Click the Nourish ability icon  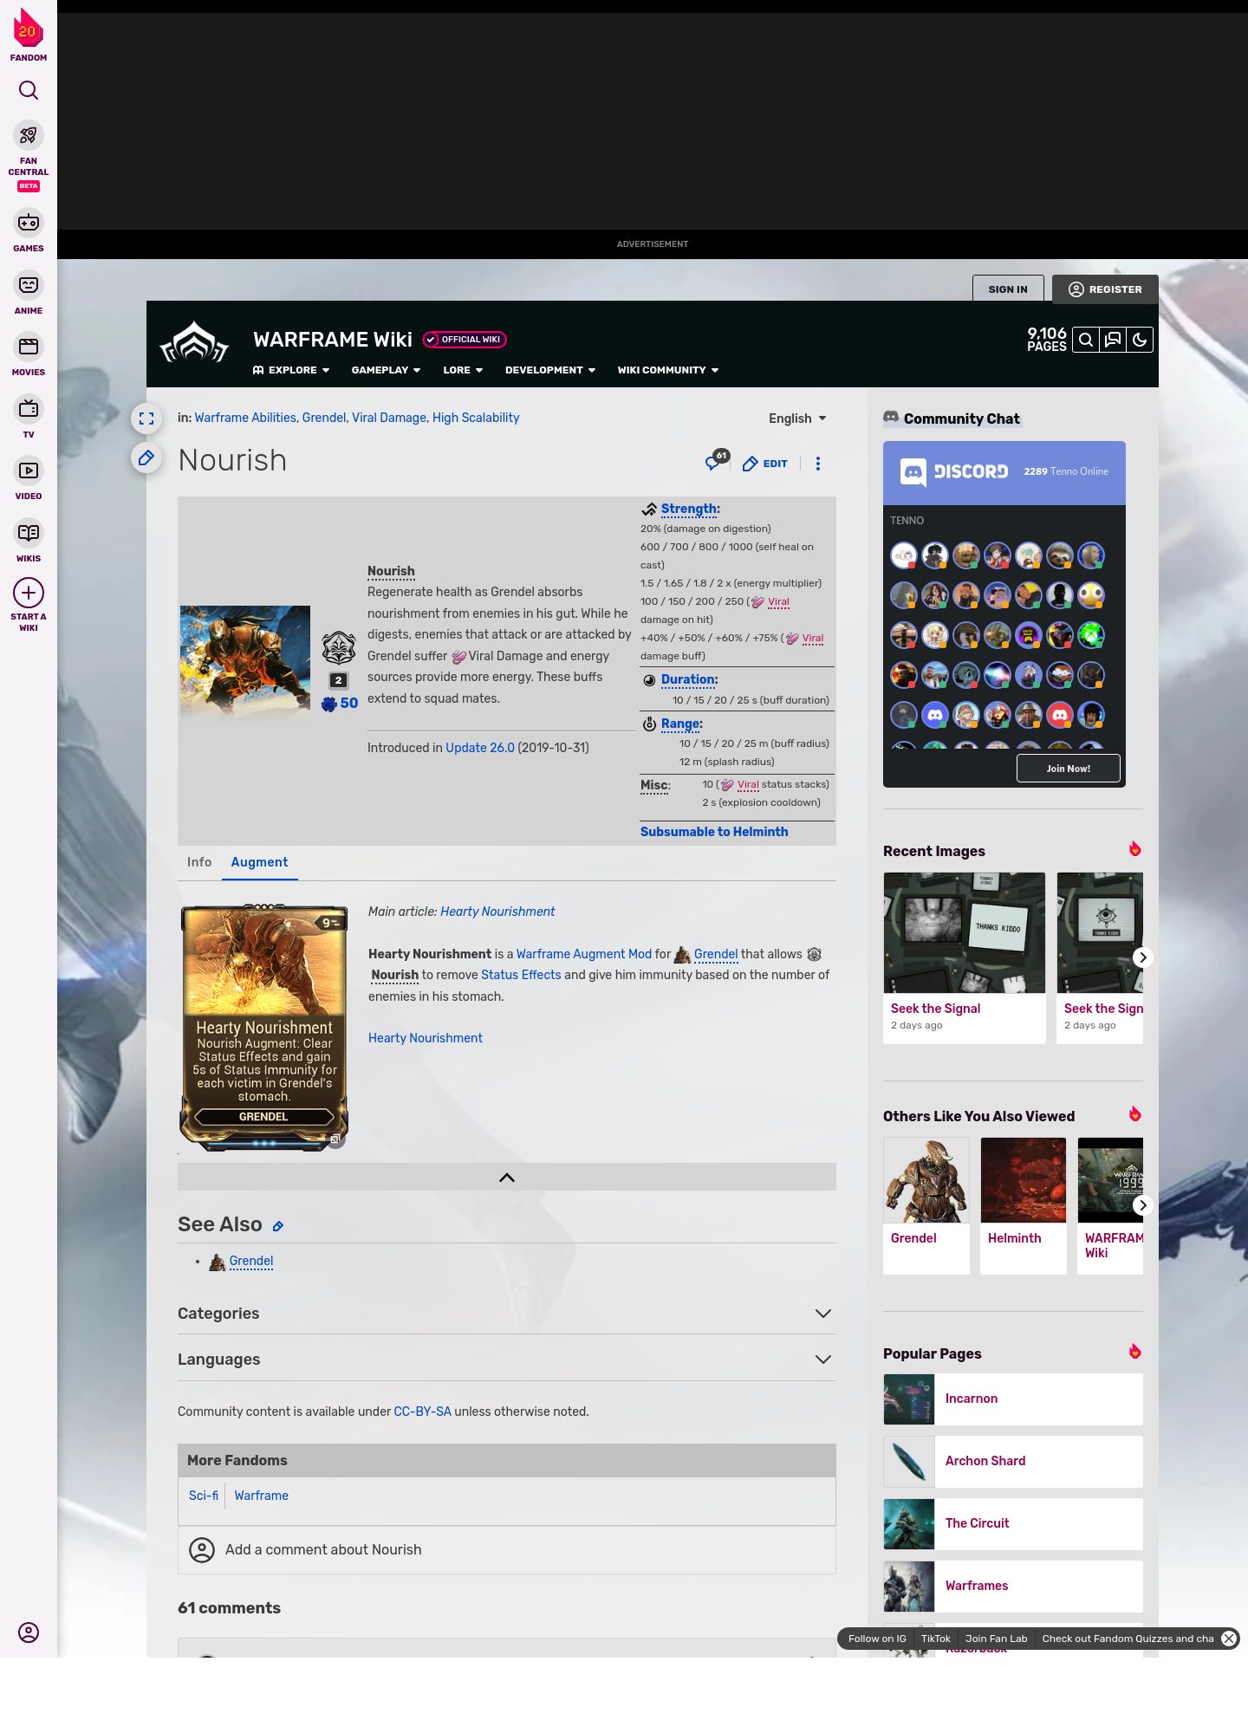(x=339, y=647)
